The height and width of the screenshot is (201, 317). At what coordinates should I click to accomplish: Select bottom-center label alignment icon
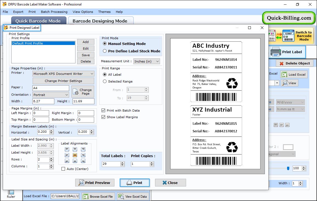tap(75, 161)
